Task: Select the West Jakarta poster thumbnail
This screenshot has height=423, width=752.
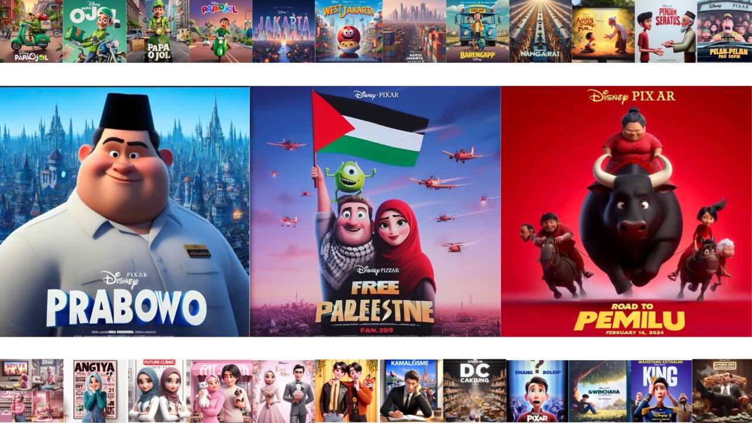Action: [x=348, y=31]
